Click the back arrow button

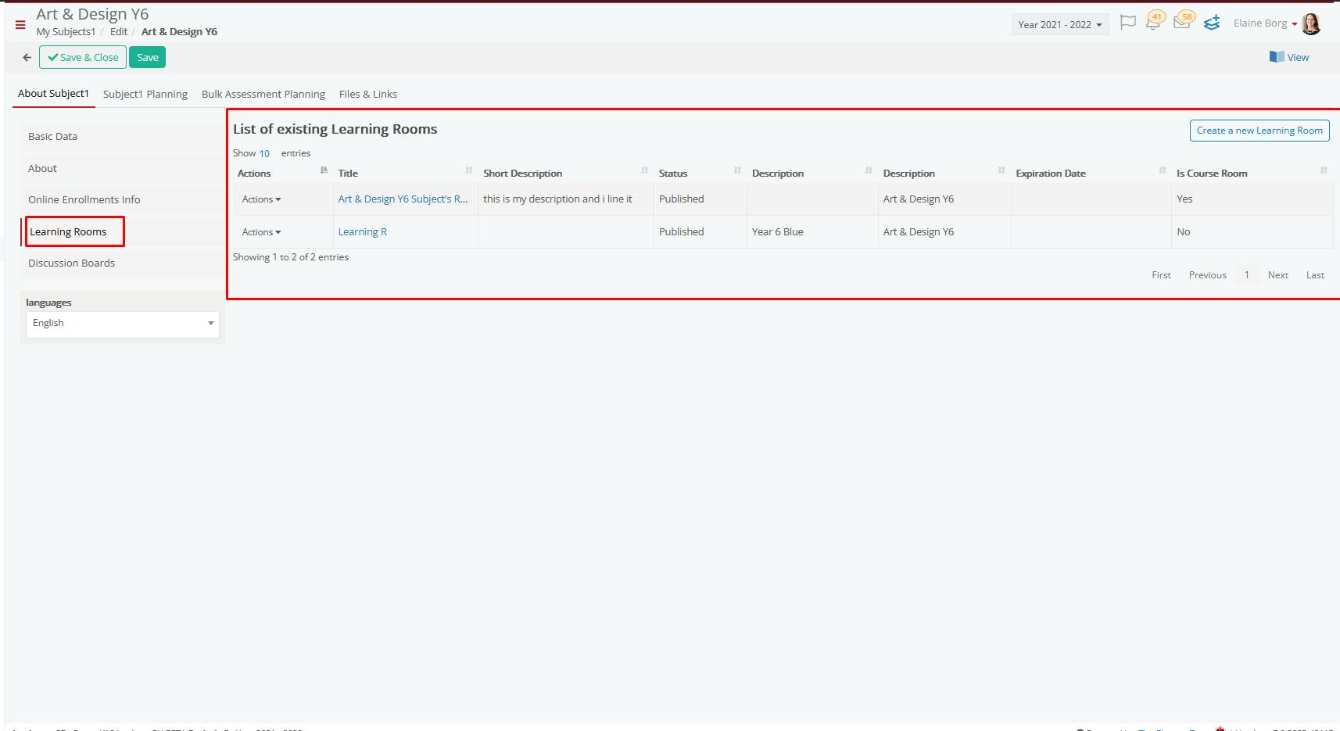coord(27,57)
